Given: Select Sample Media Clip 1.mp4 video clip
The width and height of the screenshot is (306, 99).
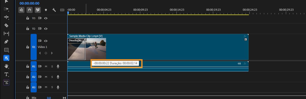Looking at the screenshot, I should (158, 47).
